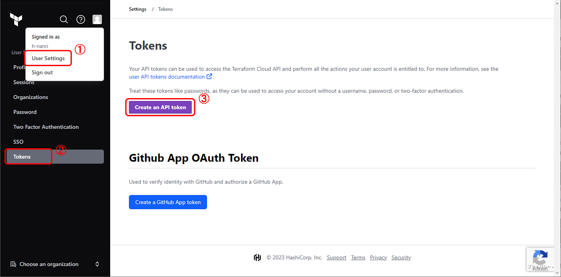The image size is (561, 277).
Task: Click Create a GitHub App token
Action: click(168, 202)
